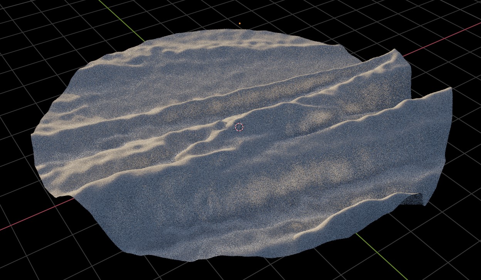The image size is (481, 280).
Task: Select the terrain mesh at its top-right peak
Action: 395,51
